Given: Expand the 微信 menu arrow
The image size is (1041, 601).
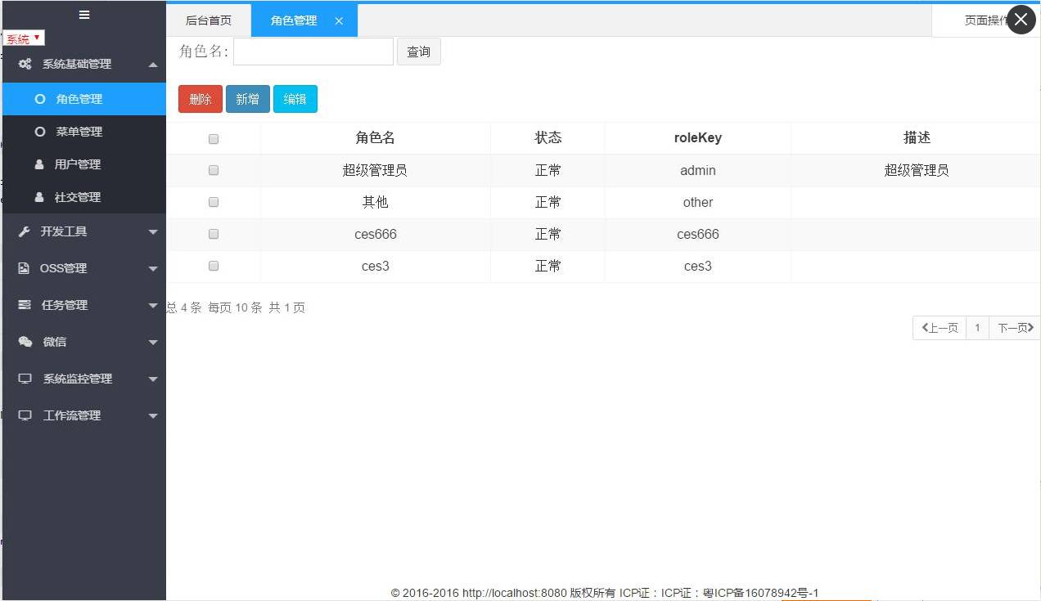Looking at the screenshot, I should pyautogui.click(x=153, y=343).
